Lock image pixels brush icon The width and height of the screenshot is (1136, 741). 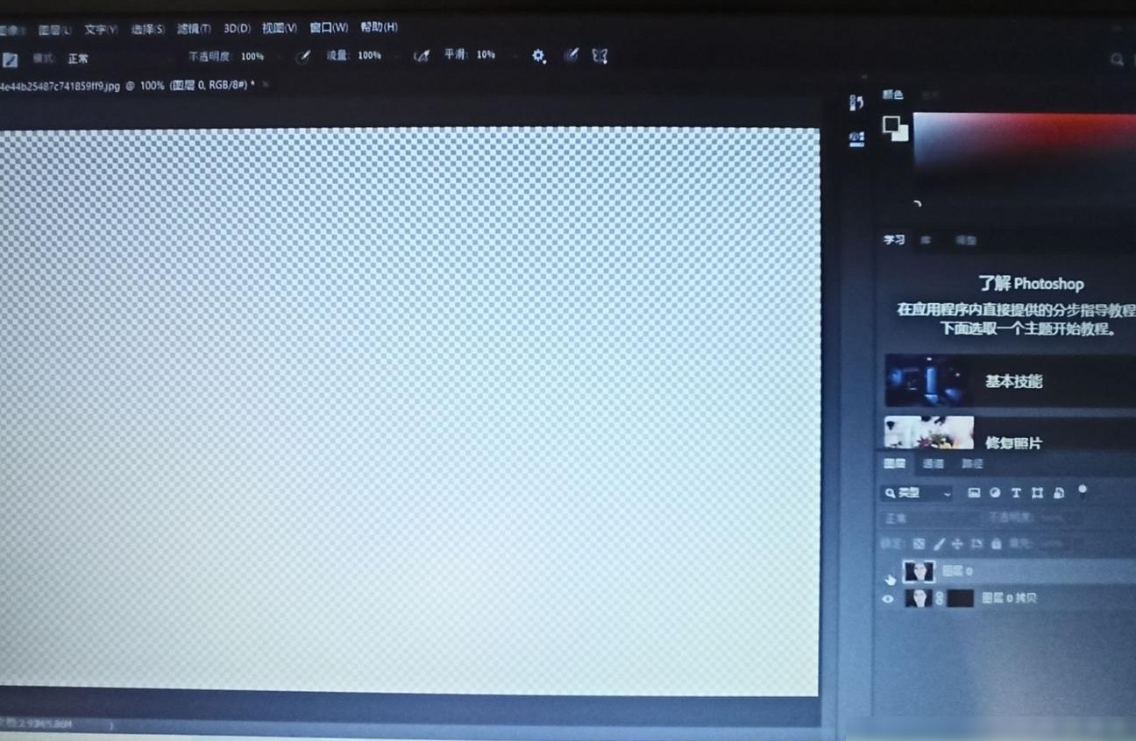click(x=939, y=544)
